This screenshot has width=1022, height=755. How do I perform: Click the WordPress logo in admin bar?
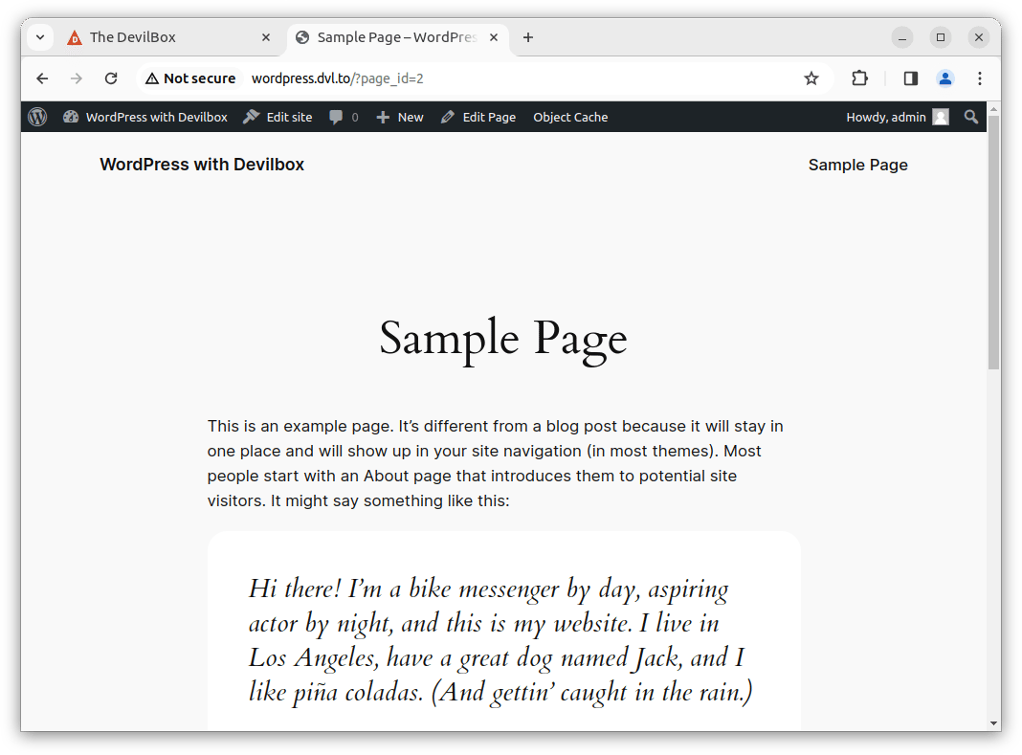(37, 117)
